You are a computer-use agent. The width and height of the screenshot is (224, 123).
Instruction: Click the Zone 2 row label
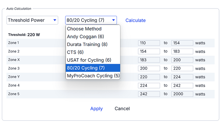click(x=14, y=51)
